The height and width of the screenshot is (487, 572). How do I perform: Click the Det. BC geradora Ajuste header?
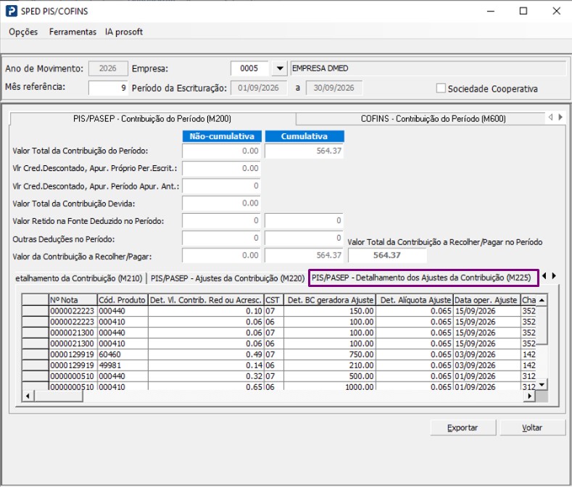coord(330,300)
